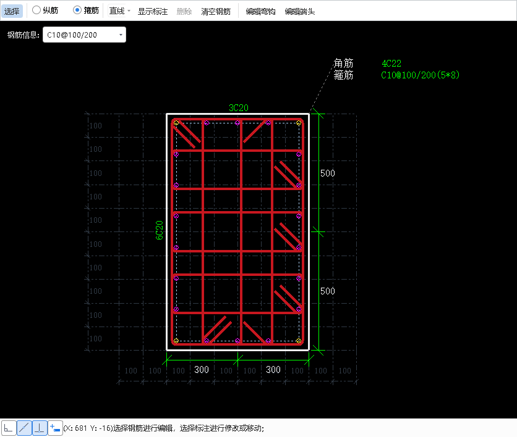The height and width of the screenshot is (437, 517).
Task: Click the left 300 width dimension
Action: tap(202, 370)
